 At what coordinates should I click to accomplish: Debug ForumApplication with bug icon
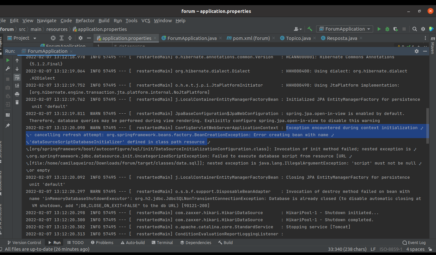(x=387, y=29)
